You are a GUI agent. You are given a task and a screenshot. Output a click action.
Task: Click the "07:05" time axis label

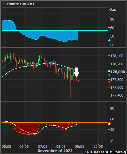point(42,146)
